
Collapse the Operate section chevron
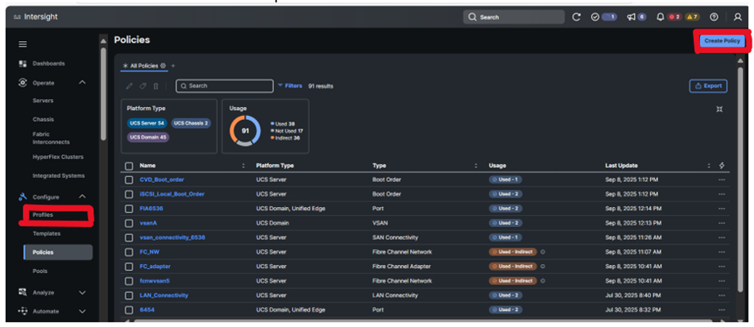tap(82, 82)
